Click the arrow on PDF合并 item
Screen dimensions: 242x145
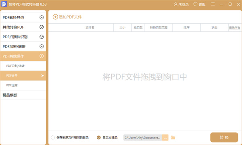(42, 76)
